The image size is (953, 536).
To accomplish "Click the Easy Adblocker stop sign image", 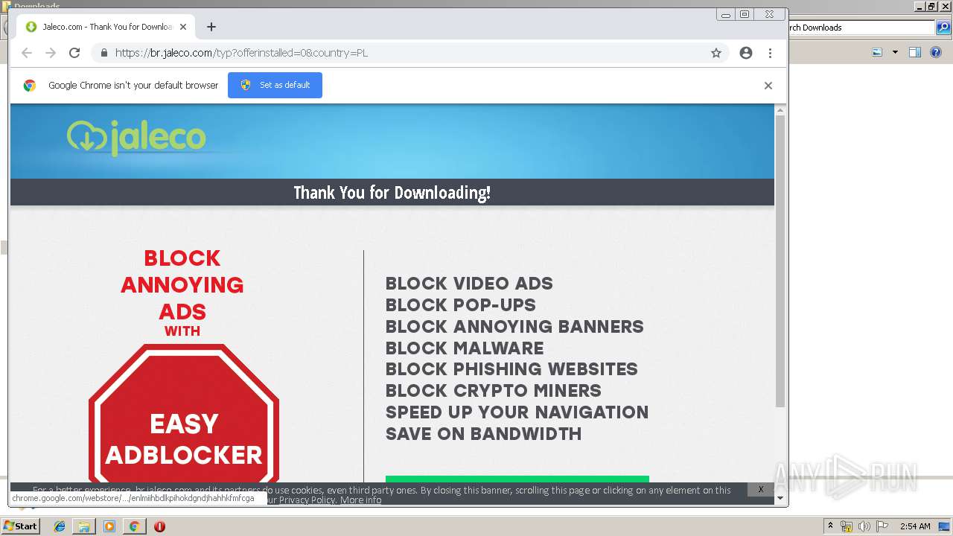I will (184, 414).
